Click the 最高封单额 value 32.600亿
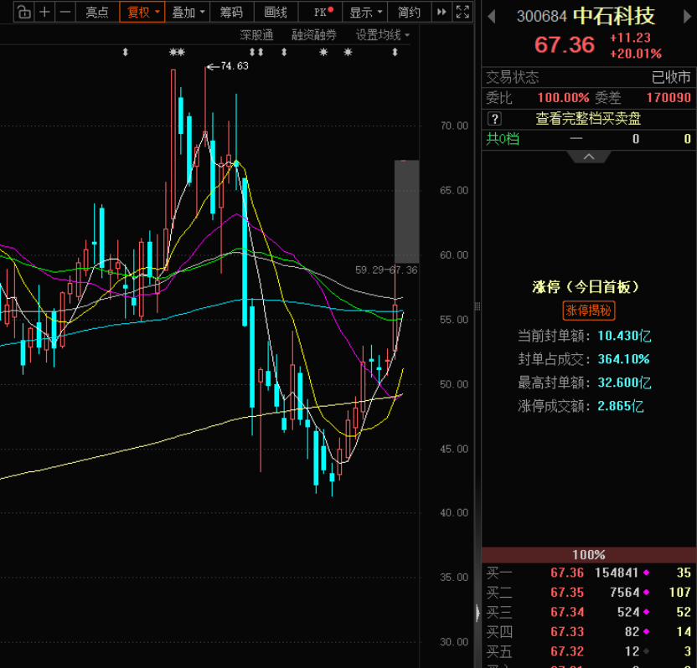Image resolution: width=697 pixels, height=668 pixels. pos(624,383)
